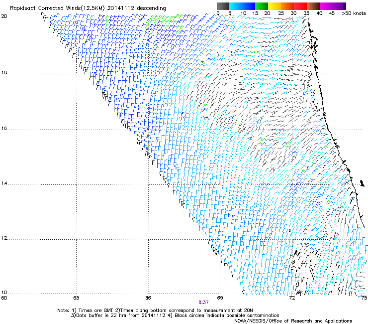Click the legend tick label '35'

coord(306,13)
